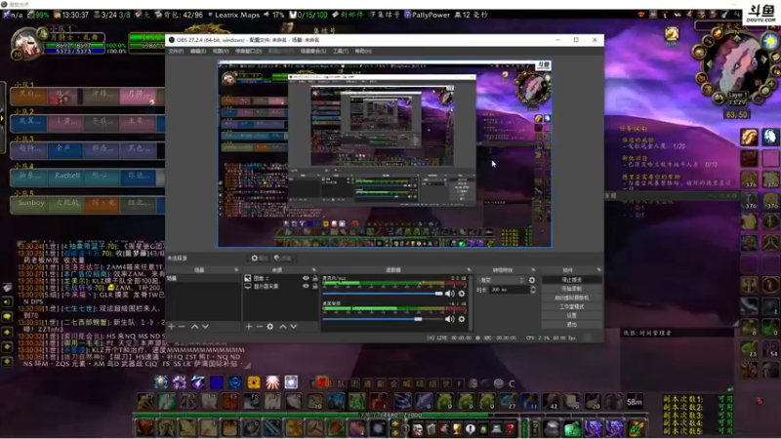Move the selected source down
This screenshot has height=439, width=781.
pos(294,327)
